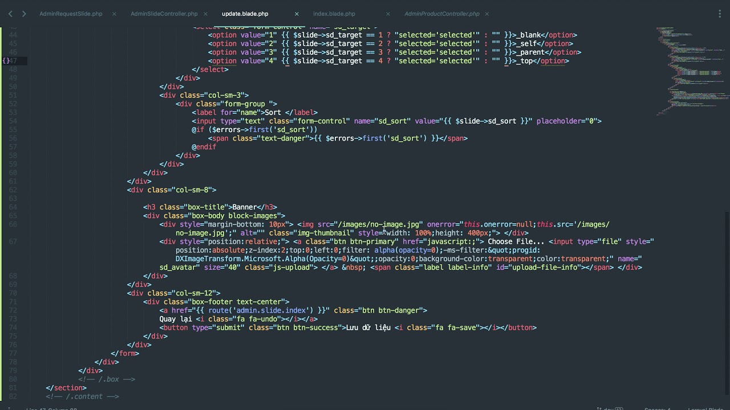Open the index.blade.php tab

334,14
